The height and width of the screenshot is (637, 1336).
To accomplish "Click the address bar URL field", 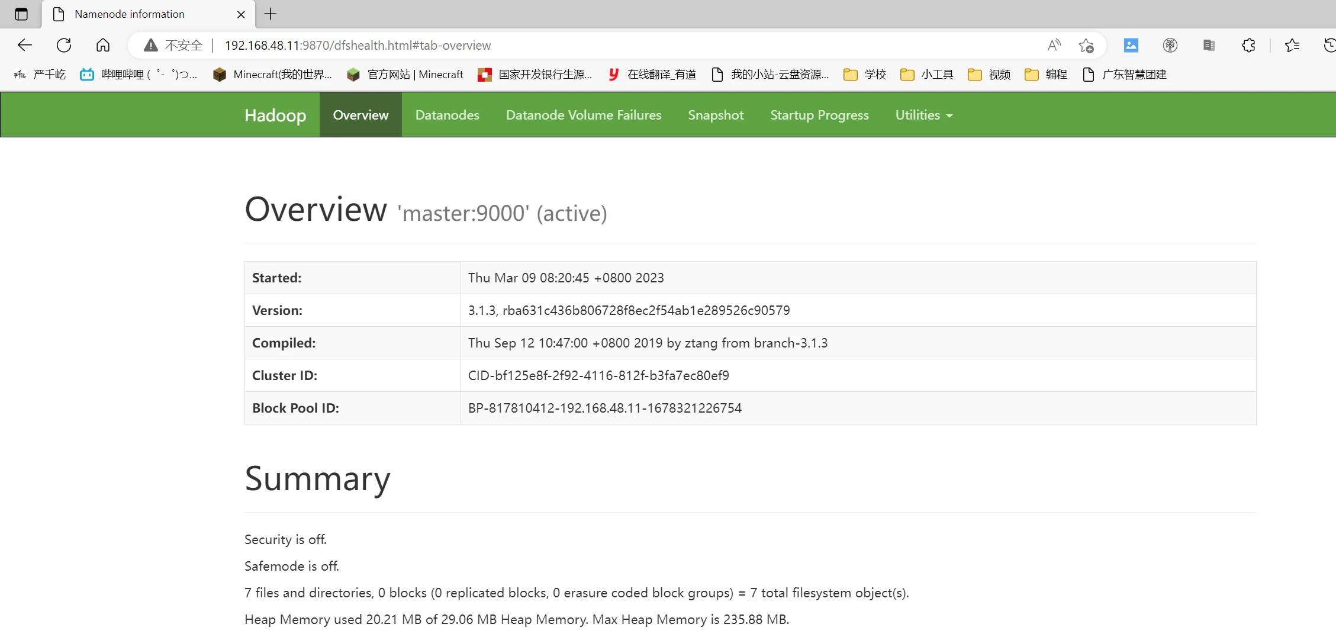I will [592, 45].
